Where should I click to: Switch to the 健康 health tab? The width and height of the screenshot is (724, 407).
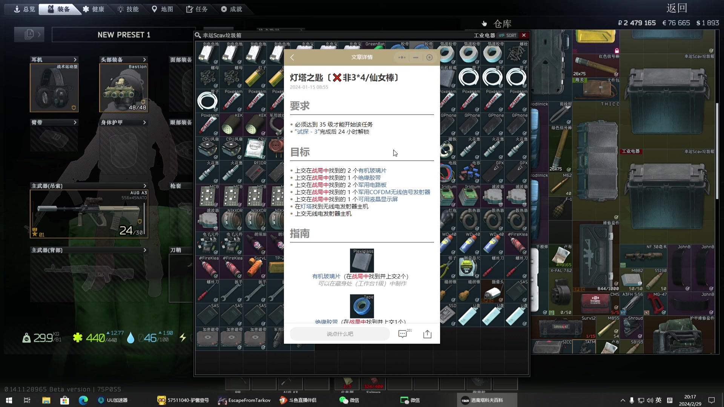94,9
